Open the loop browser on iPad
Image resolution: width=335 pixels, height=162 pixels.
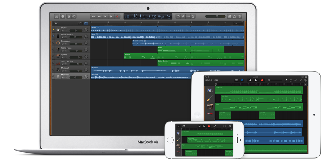tap(291, 80)
